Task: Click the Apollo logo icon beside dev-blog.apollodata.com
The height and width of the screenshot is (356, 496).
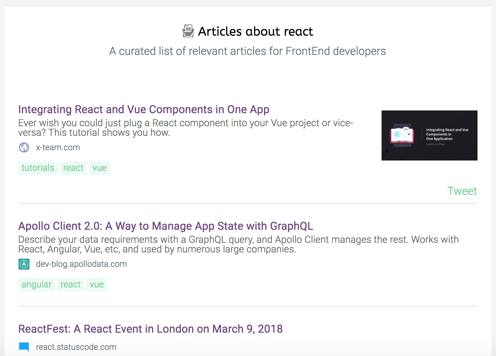Action: (x=24, y=264)
